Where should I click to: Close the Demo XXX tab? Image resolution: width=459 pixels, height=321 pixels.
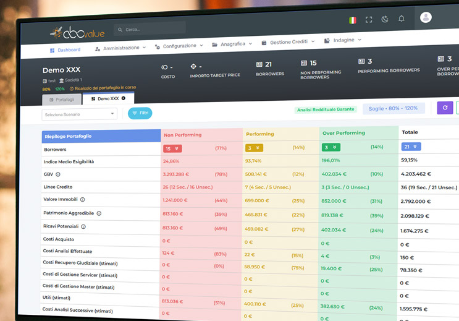coord(124,98)
